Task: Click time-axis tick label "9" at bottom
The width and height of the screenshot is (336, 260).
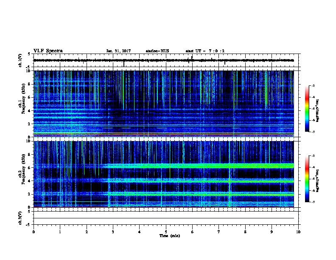Action: 272,232
